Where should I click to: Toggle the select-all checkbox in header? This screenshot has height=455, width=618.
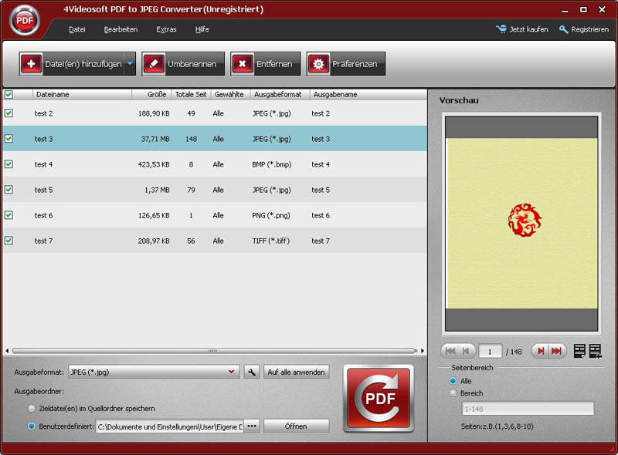8,94
